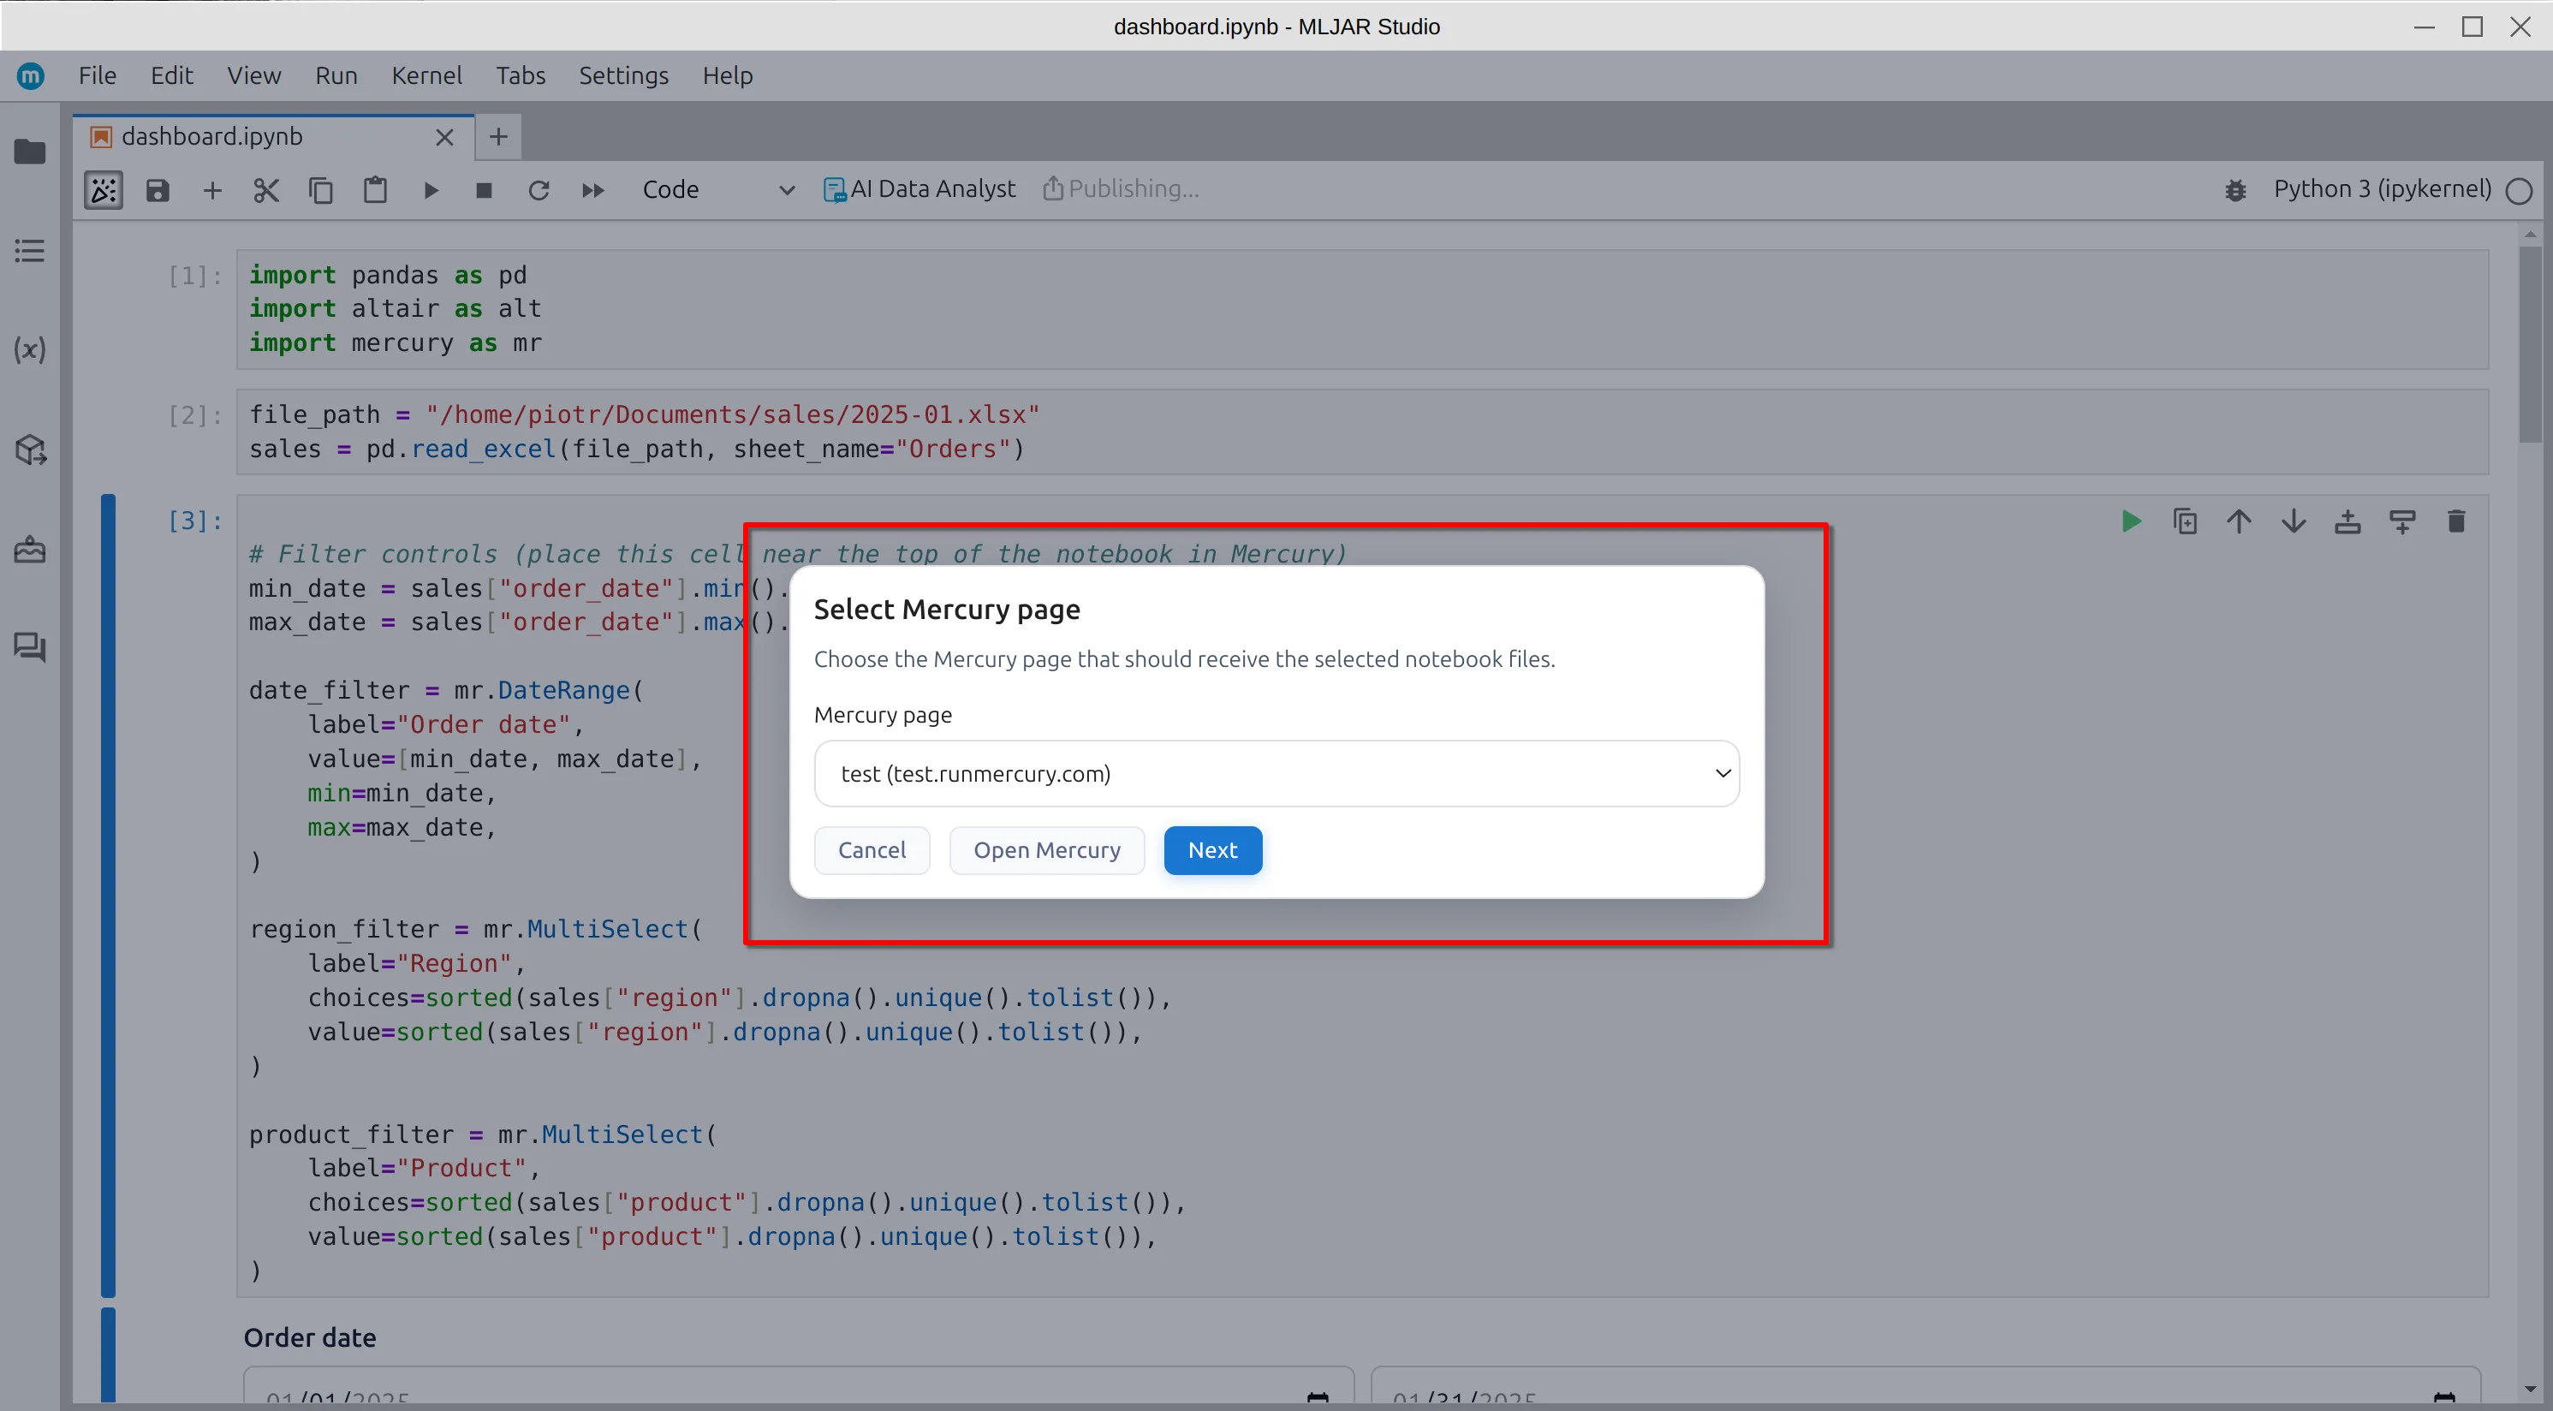This screenshot has width=2553, height=1411.
Task: Show the table of contents sidebar panel
Action: coord(30,251)
